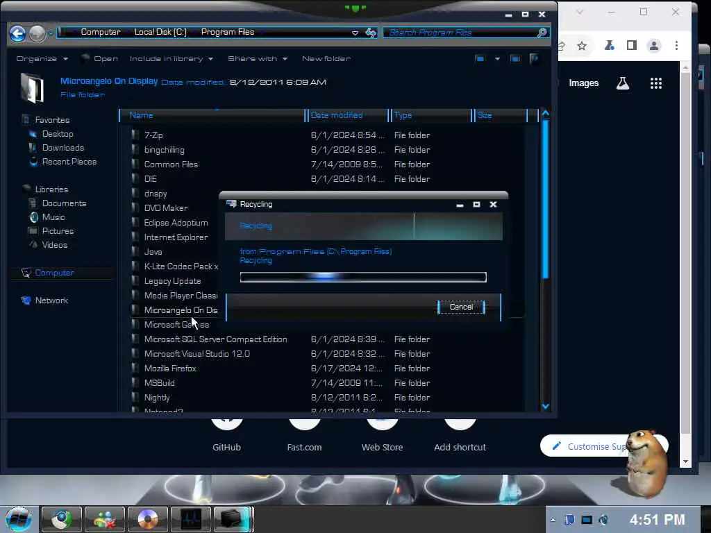The width and height of the screenshot is (711, 533).
Task: Open the change view icon in Explorer toolbar
Action: (x=480, y=59)
